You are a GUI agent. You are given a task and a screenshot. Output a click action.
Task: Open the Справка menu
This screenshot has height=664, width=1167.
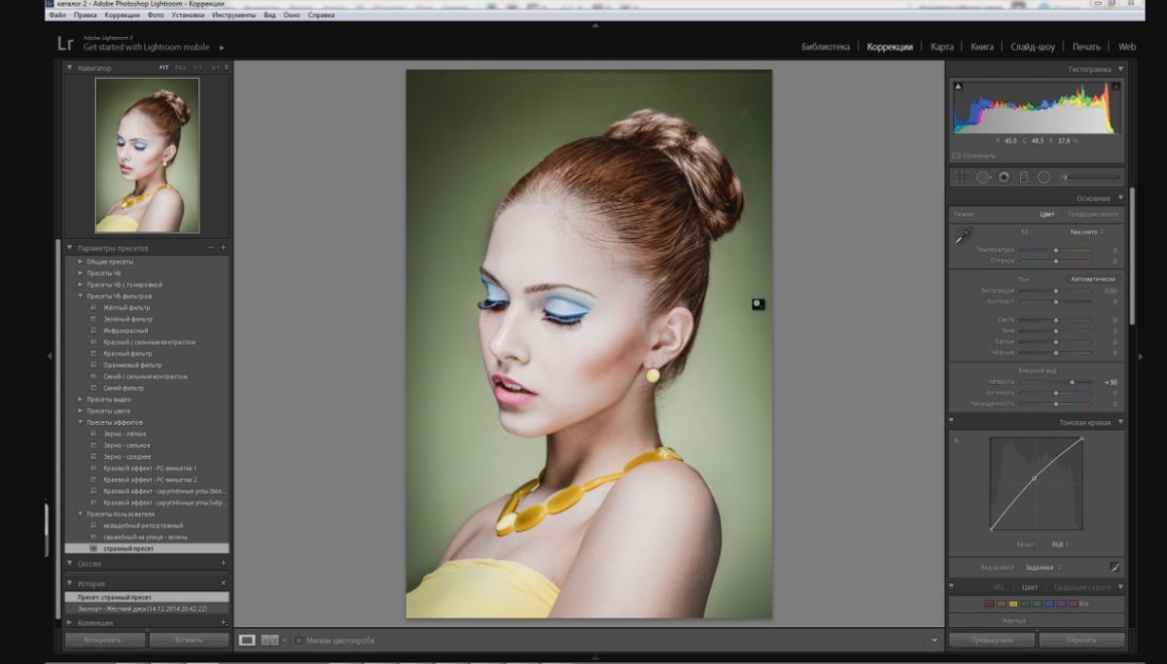[321, 16]
